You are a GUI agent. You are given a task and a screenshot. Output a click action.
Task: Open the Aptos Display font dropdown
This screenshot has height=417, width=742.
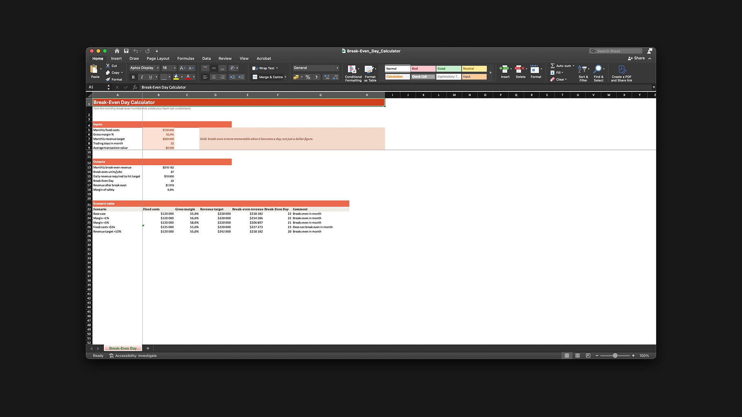[x=145, y=68]
